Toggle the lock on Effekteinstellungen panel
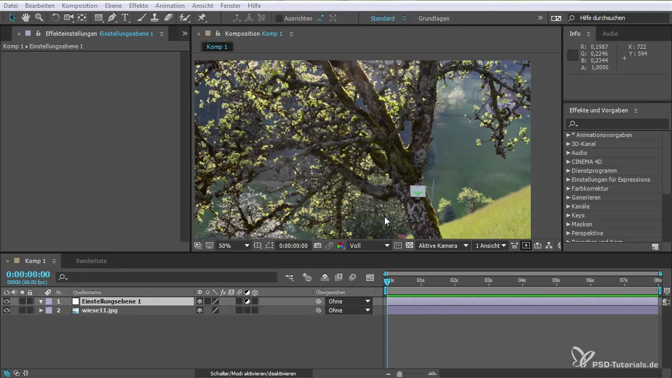This screenshot has height=378, width=672. coord(38,34)
